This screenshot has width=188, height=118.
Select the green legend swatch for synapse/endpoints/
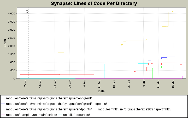(x=3, y=109)
